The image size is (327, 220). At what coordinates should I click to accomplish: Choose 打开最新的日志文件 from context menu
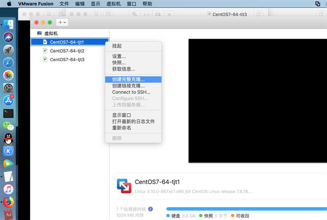click(133, 121)
